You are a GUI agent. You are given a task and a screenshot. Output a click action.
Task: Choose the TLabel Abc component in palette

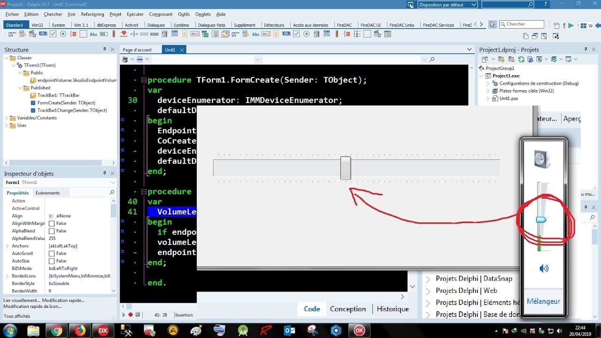click(x=93, y=34)
